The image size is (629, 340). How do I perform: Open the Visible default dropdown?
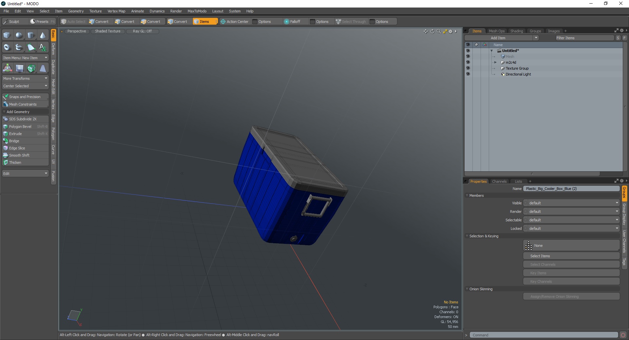click(x=571, y=203)
